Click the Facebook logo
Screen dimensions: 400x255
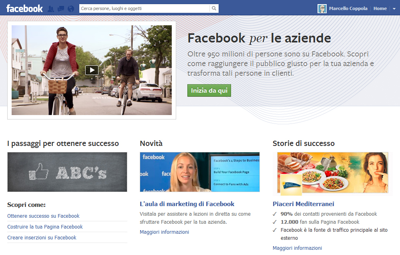(x=24, y=8)
